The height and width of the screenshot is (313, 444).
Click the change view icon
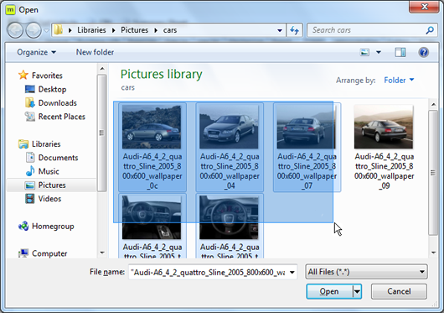click(364, 52)
